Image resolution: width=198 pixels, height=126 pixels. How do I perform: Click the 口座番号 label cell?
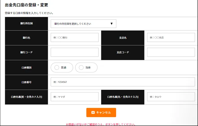[27, 82]
